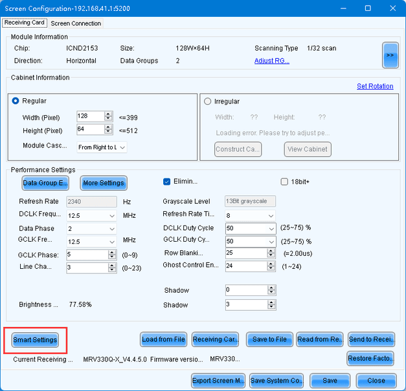Click the Restore Facto... button
The image size is (406, 391).
coord(370,359)
